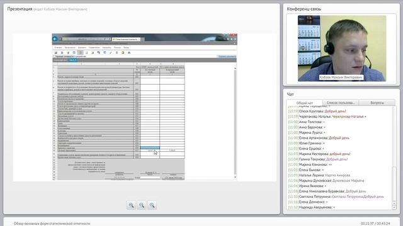Click the highlighted active icon in the report toolbar

[80, 53]
